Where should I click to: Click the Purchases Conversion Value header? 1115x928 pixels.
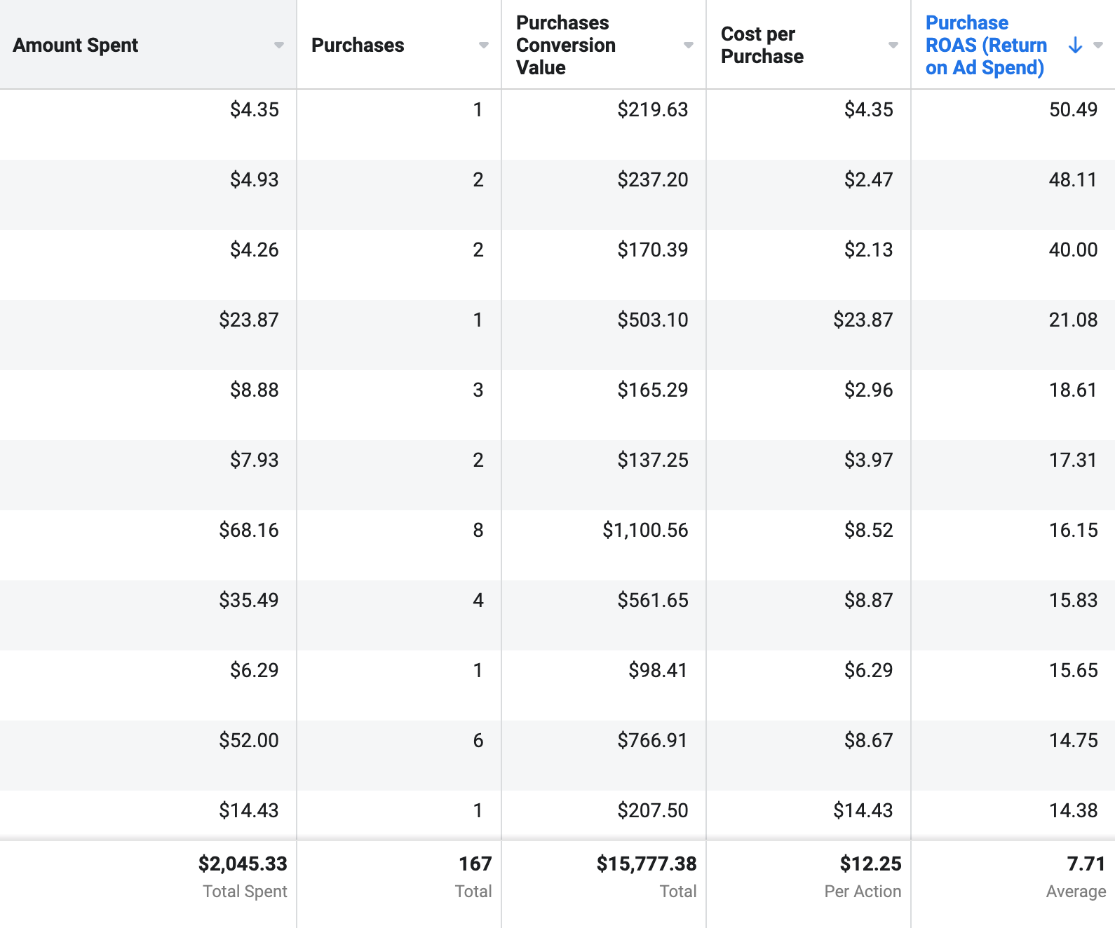point(565,46)
